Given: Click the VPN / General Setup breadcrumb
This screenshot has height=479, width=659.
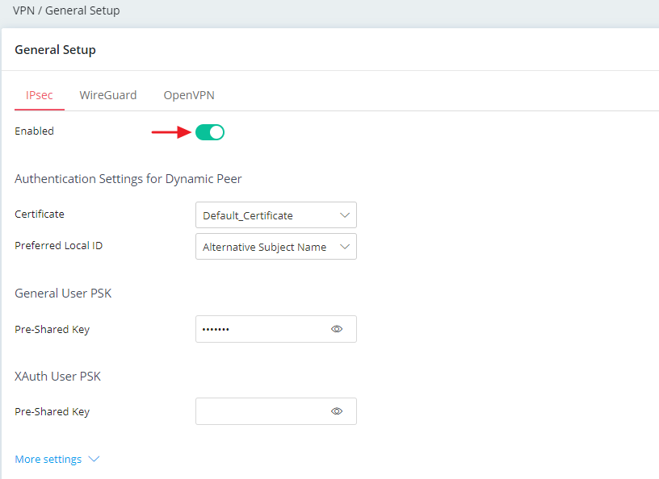Looking at the screenshot, I should point(66,11).
